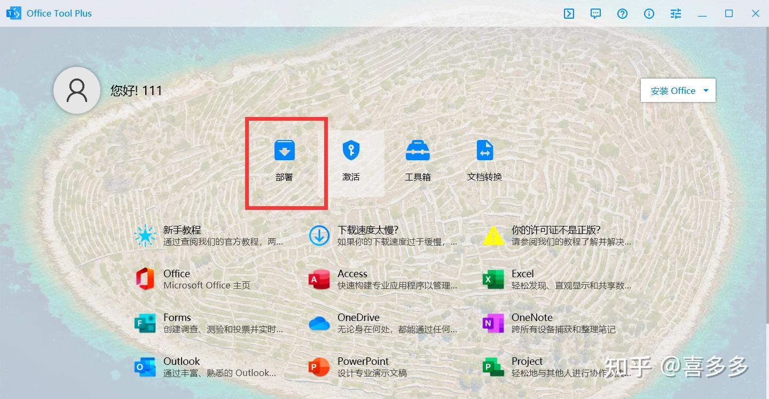
Task: Launch the Office app icon
Action: click(145, 279)
